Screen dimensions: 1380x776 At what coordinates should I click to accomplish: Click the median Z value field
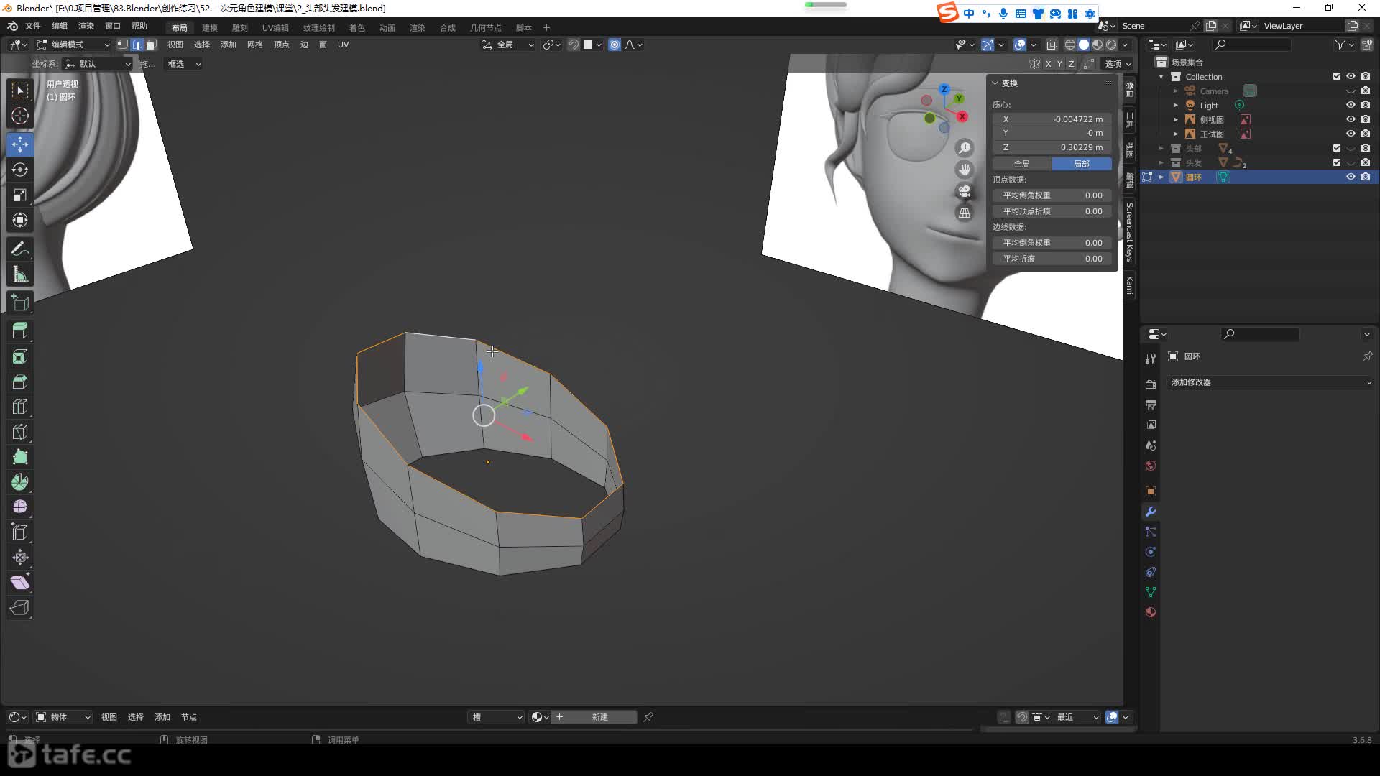tap(1052, 147)
